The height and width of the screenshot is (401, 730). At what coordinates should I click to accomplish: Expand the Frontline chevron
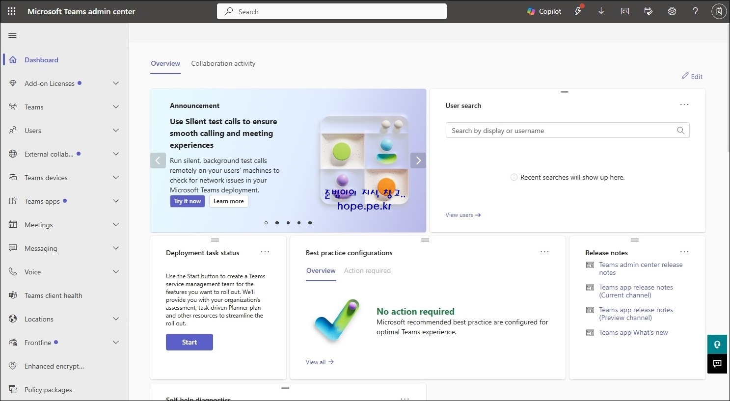tap(116, 343)
